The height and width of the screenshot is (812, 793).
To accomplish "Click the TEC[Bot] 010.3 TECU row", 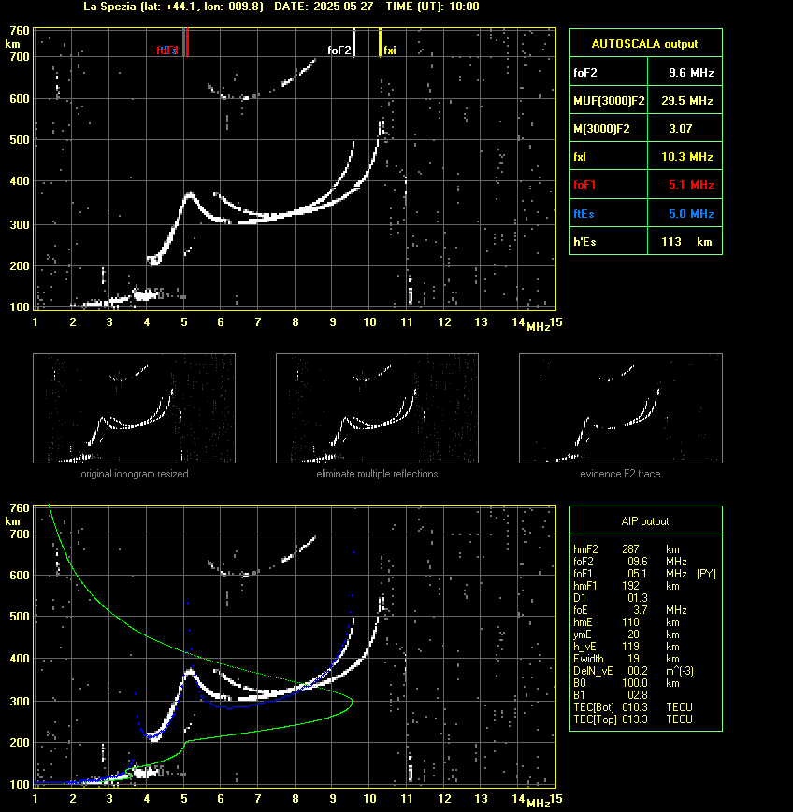I will pyautogui.click(x=633, y=706).
